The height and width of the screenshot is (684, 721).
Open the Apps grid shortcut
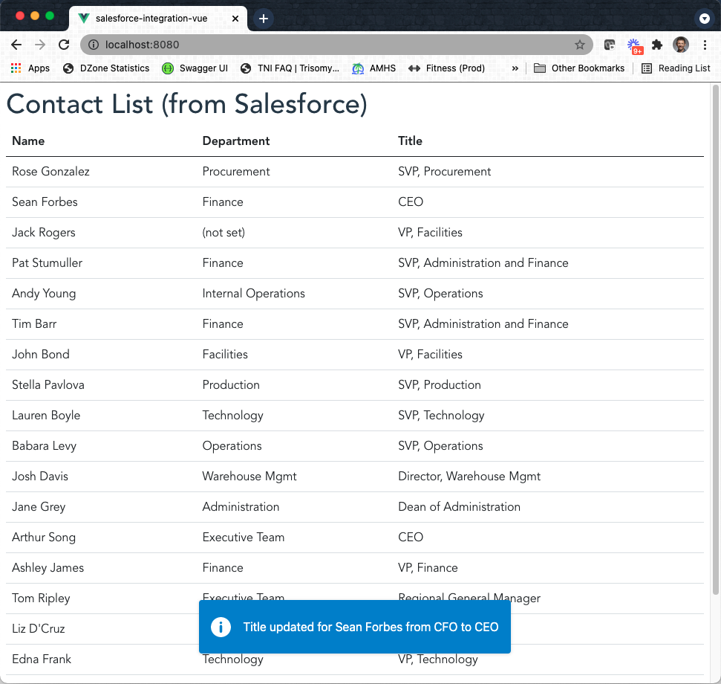(30, 68)
